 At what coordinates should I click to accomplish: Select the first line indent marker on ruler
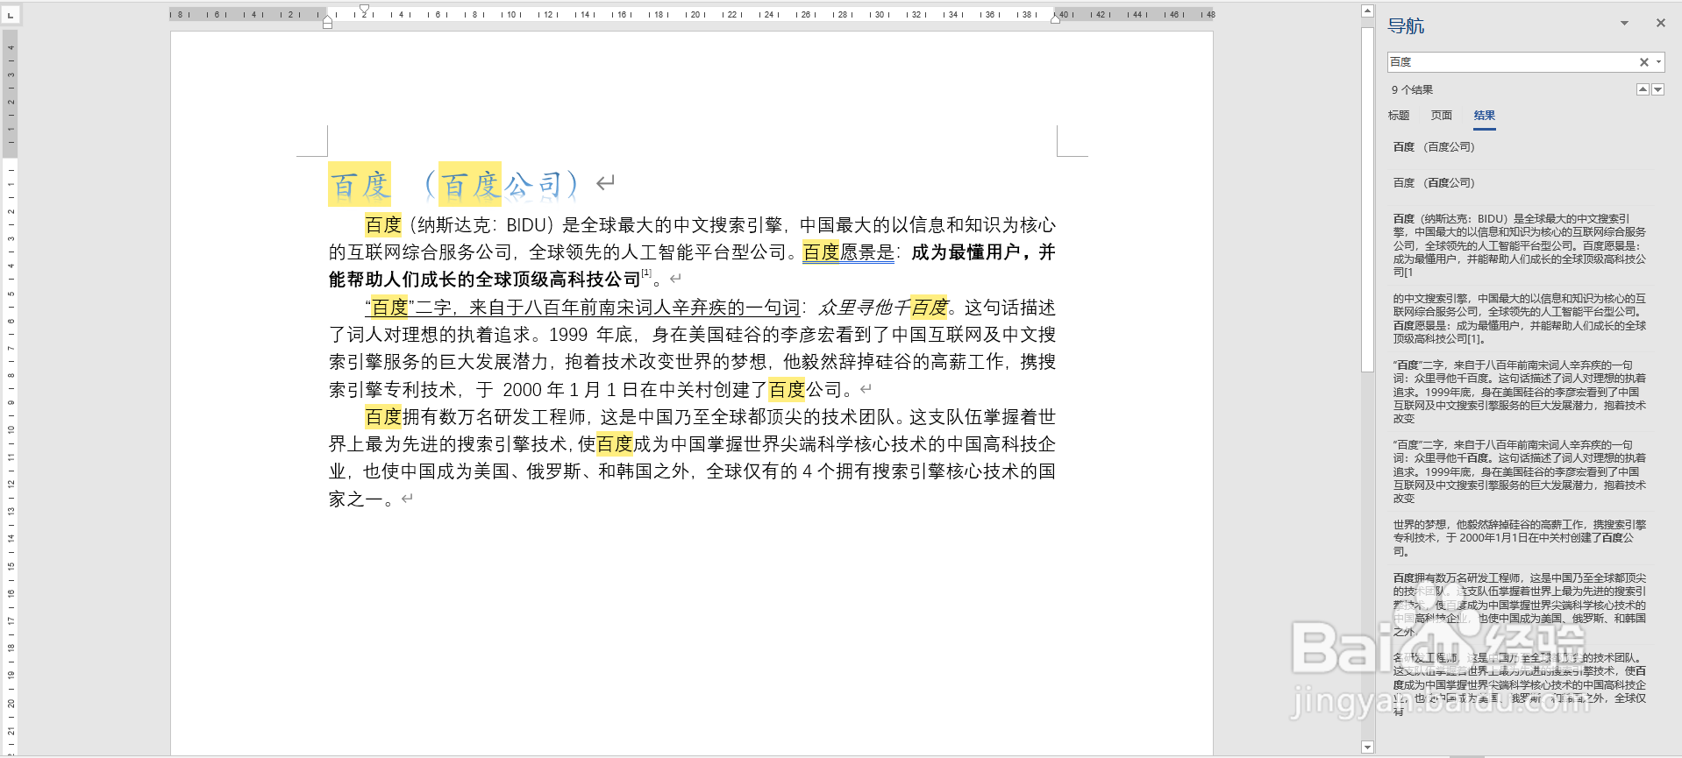pos(364,10)
